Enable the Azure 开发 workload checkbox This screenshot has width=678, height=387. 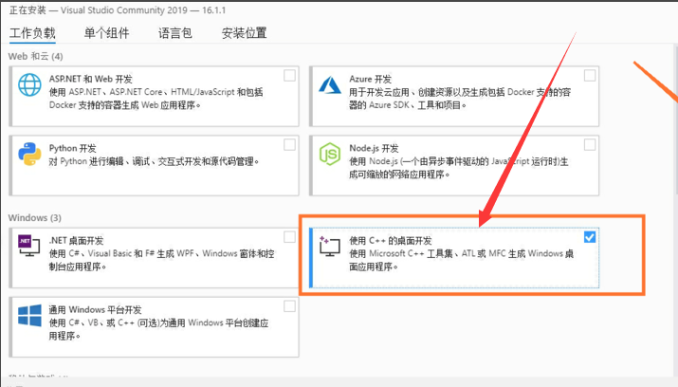pyautogui.click(x=590, y=76)
